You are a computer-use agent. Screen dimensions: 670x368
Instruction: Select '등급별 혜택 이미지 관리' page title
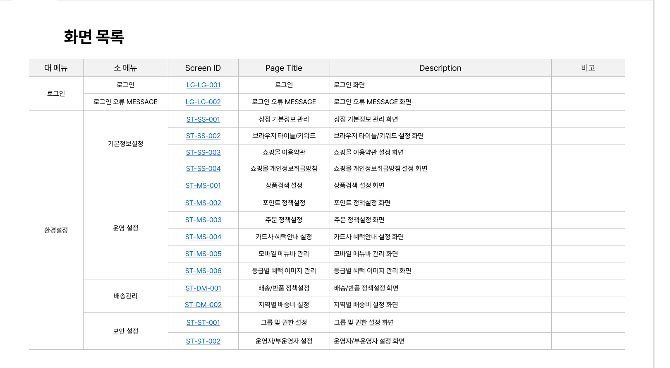(x=284, y=271)
